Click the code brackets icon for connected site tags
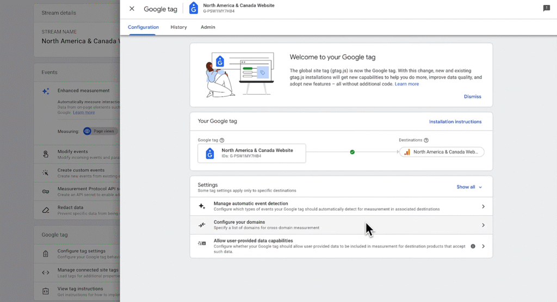Viewport: 557px width, 302px height. 46,273
